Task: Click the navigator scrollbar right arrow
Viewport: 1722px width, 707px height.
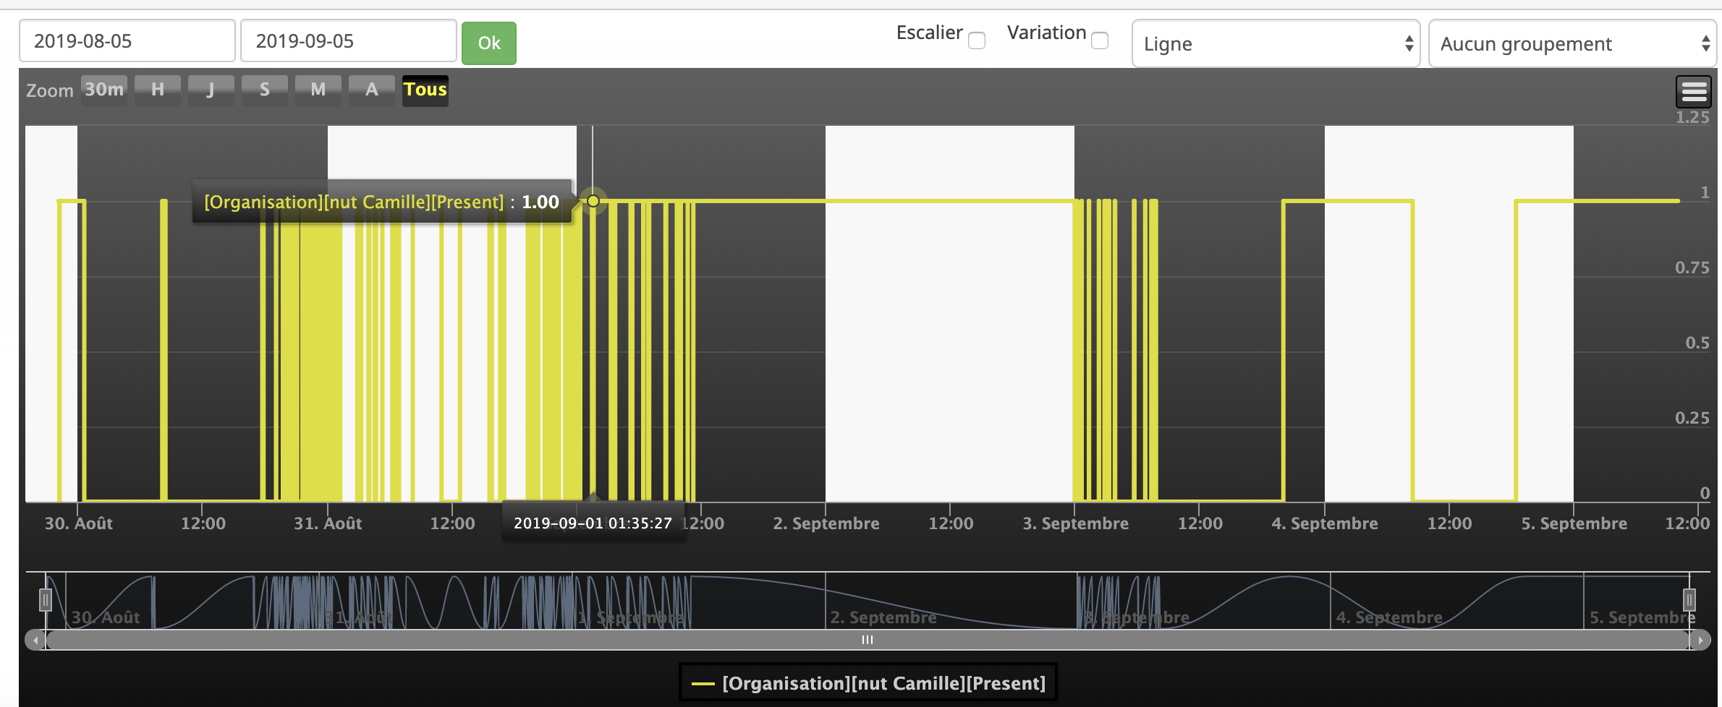Action: tap(1700, 640)
